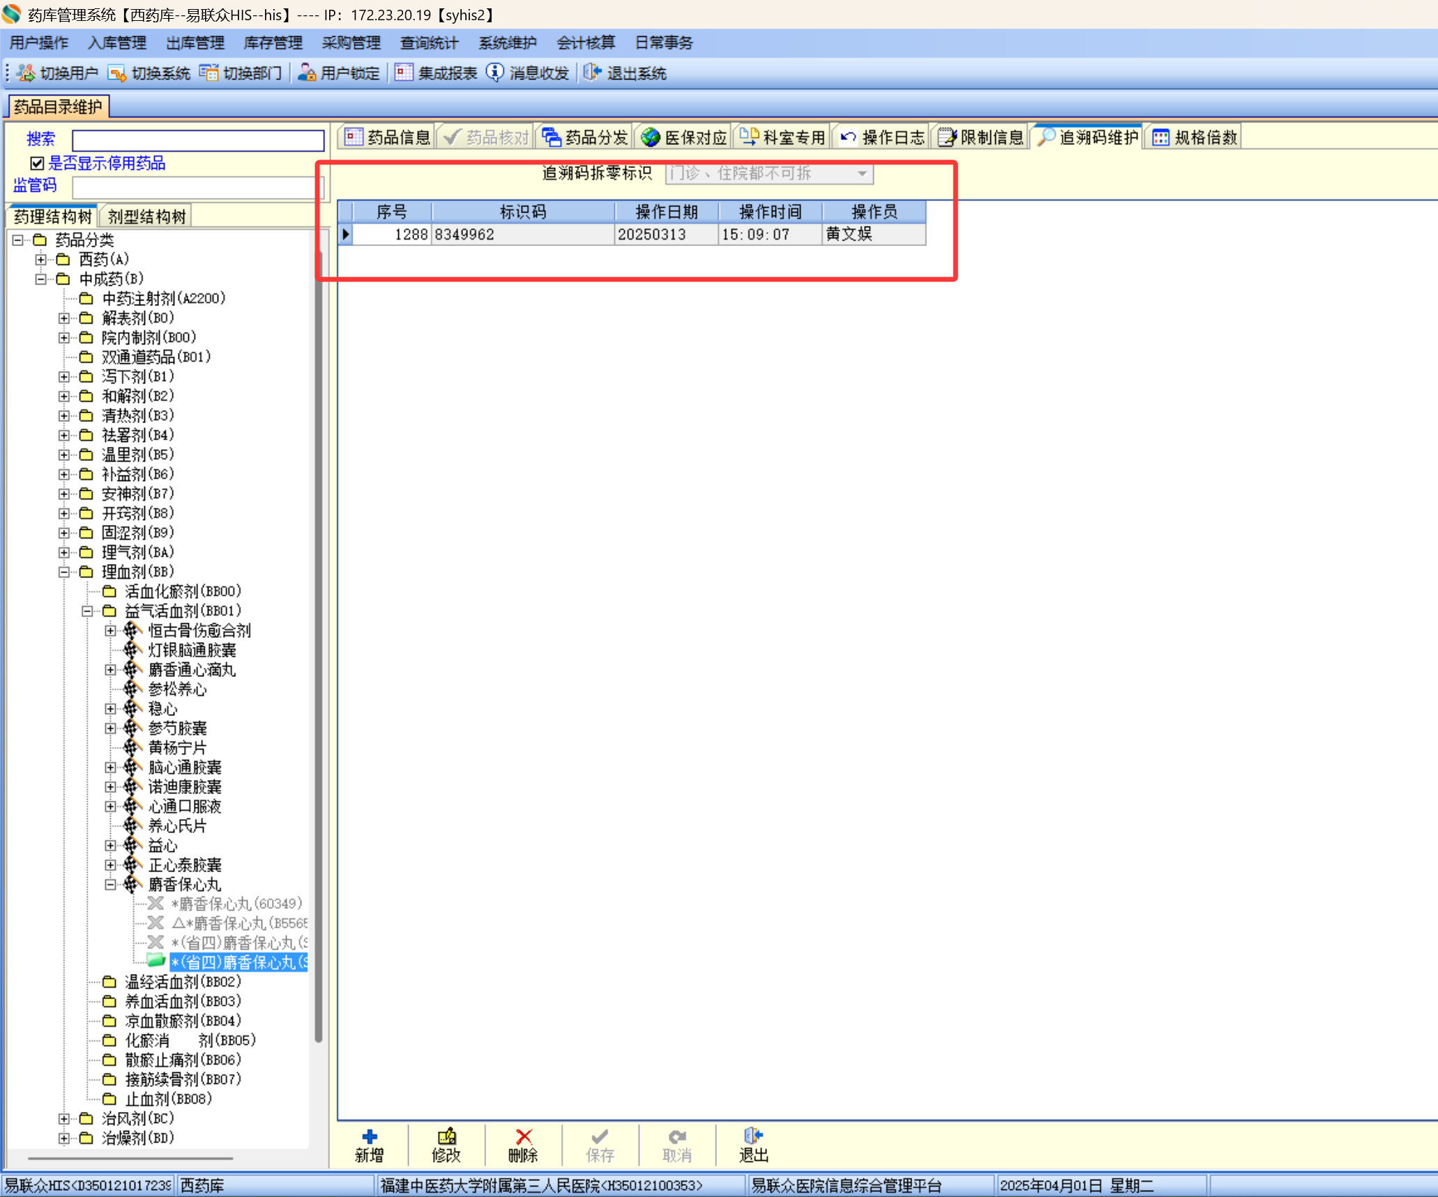This screenshot has width=1438, height=1197.
Task: Open 消息收发 info icon
Action: pyautogui.click(x=494, y=73)
